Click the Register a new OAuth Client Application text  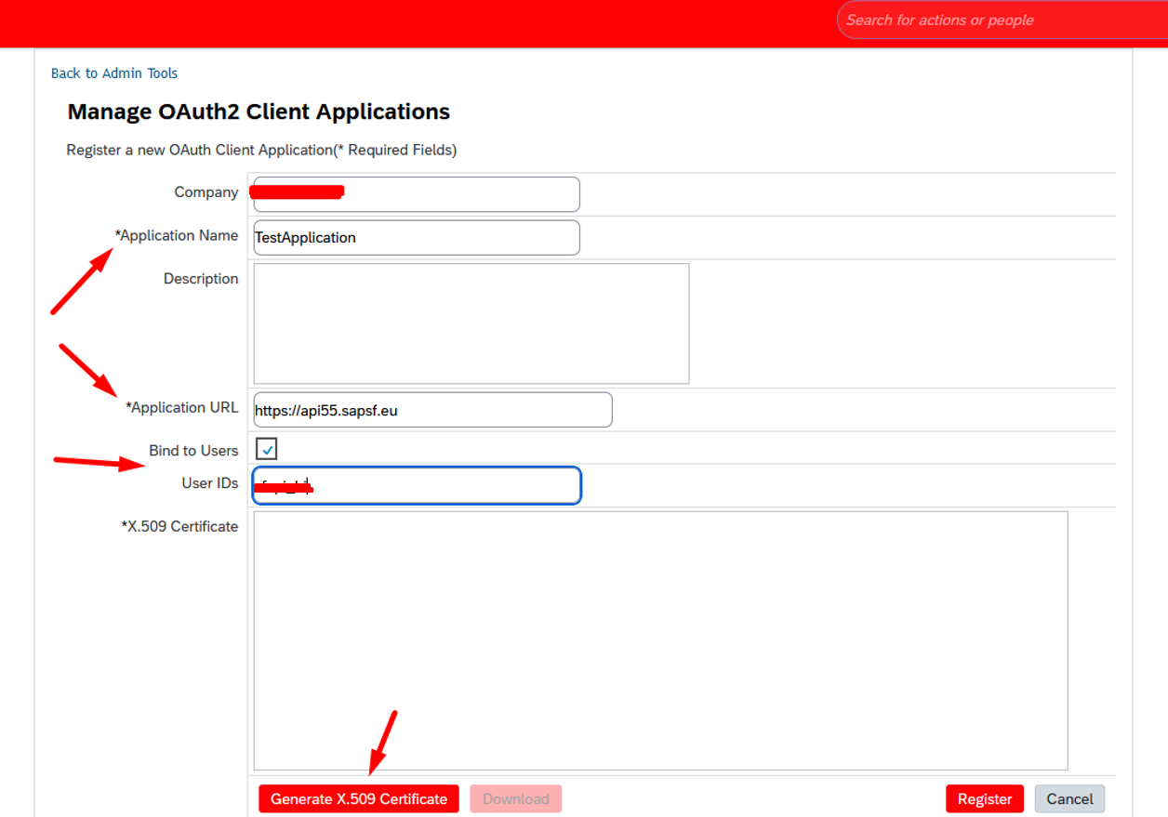261,150
